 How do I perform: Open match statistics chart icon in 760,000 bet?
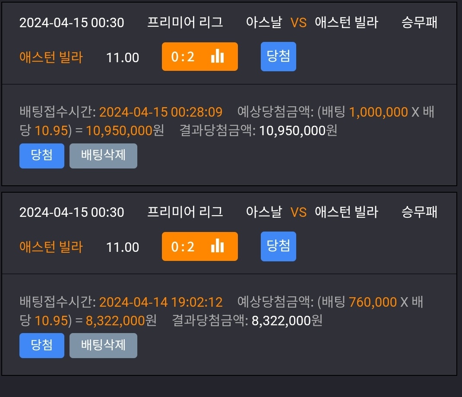click(x=217, y=246)
